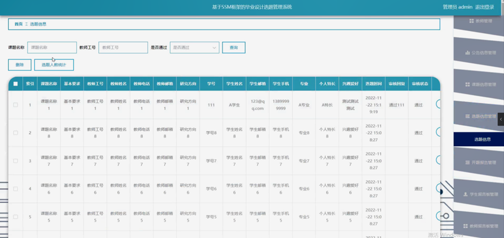This screenshot has height=238, width=504.
Task: Click the 个人特长 column header
Action: coord(327,84)
